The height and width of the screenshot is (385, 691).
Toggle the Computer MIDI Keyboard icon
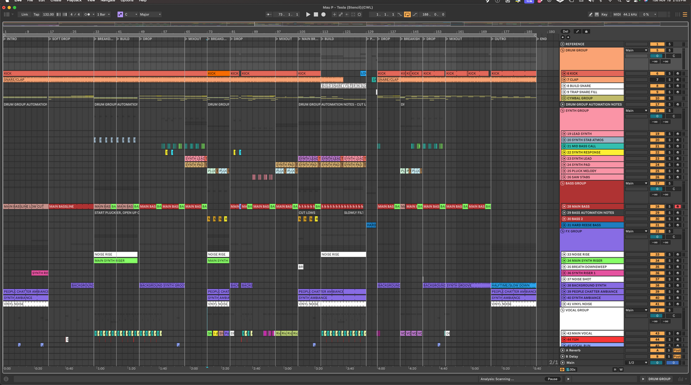597,13
